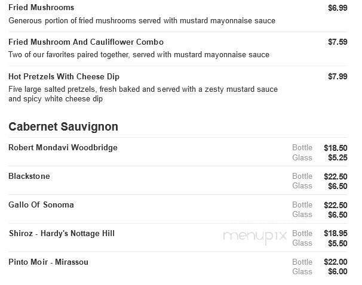The width and height of the screenshot is (362, 285).
Task: Click Hardy's Nottage Hill bottle price $18.95
Action: (336, 233)
